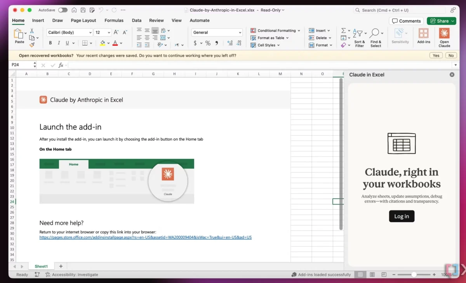Viewport: 466px width, 283px height.
Task: Align text to the right
Action: click(155, 38)
